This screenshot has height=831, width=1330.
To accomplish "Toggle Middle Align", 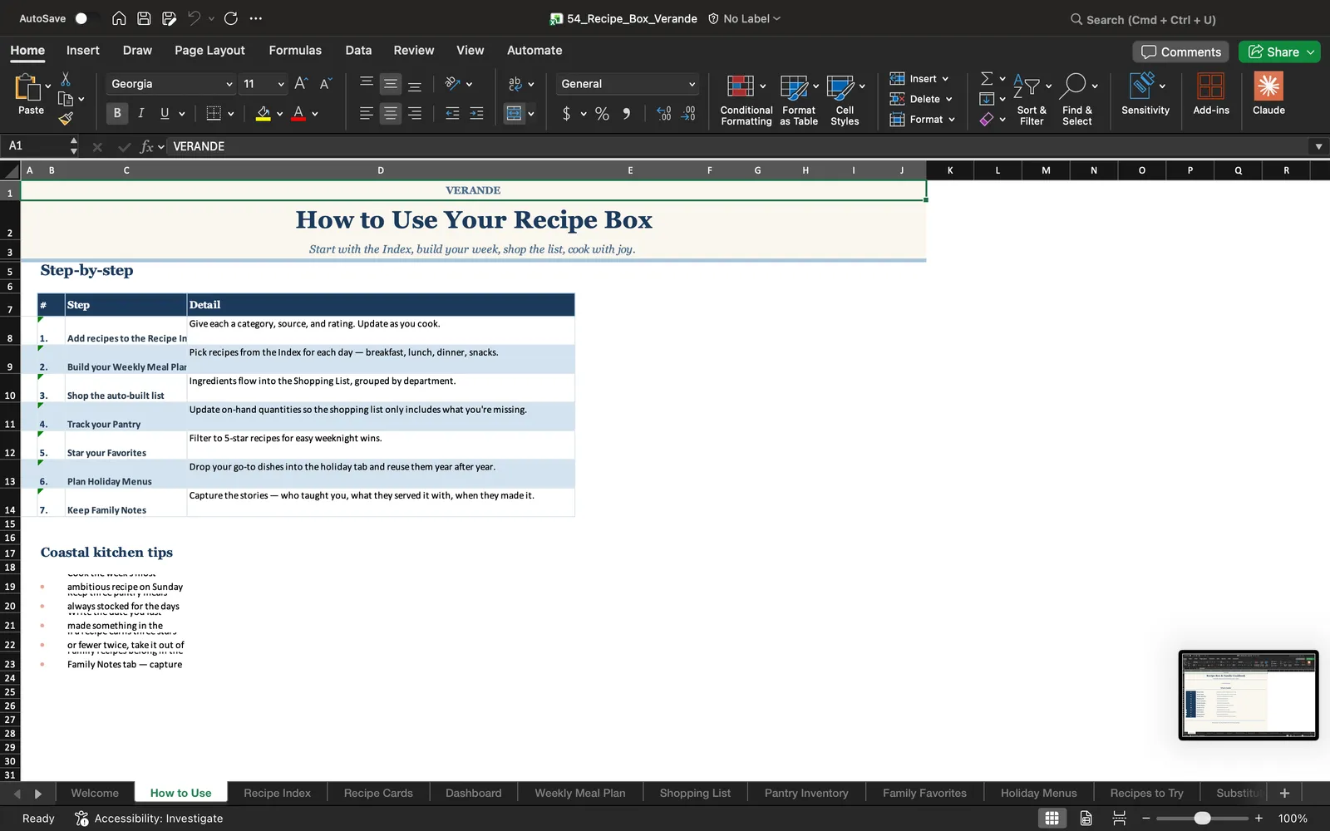I will click(390, 83).
